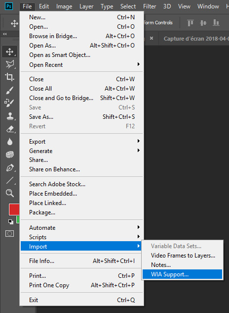This screenshot has height=313, width=229.
Task: Choose Browse in Bridge...
Action: click(81, 36)
